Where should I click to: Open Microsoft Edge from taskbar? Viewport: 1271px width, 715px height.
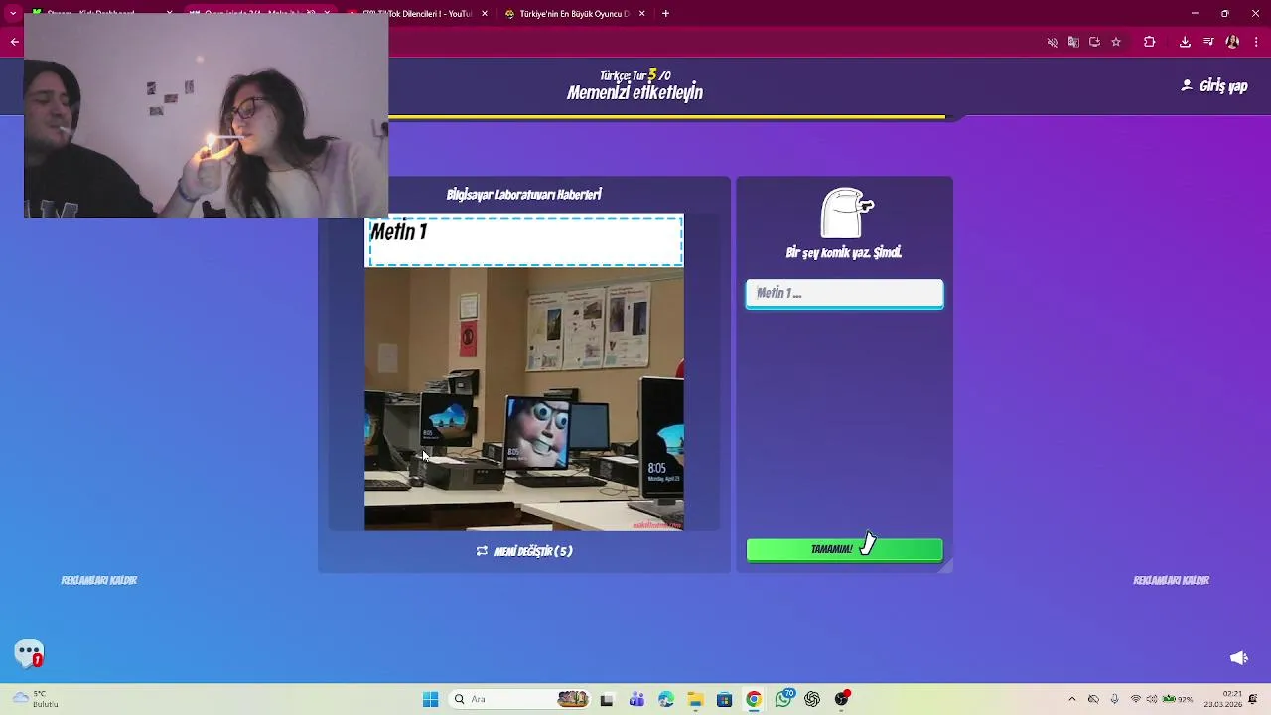[x=665, y=699]
